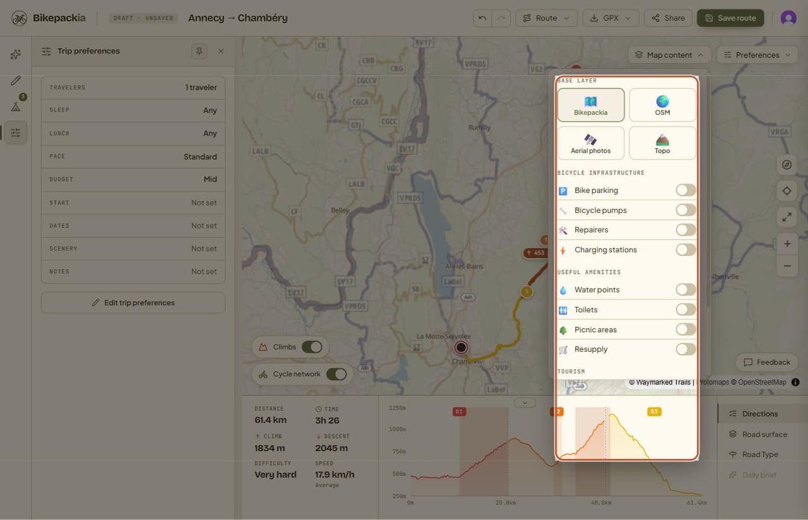Turn on Charging stations layer

pos(686,250)
